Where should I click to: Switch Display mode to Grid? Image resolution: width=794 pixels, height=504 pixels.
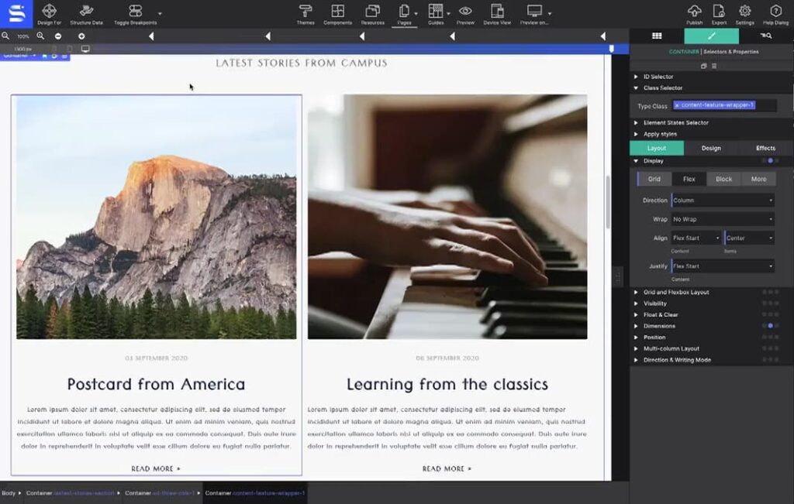point(654,179)
